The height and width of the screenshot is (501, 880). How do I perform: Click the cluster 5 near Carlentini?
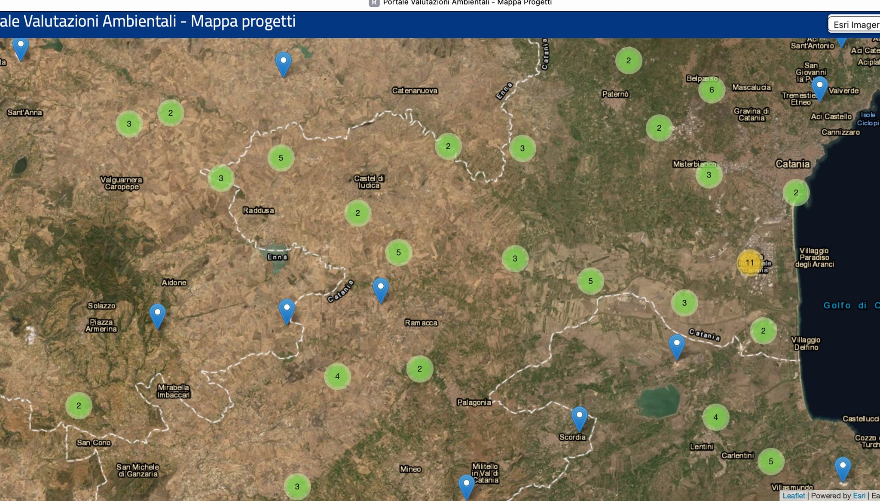point(770,461)
